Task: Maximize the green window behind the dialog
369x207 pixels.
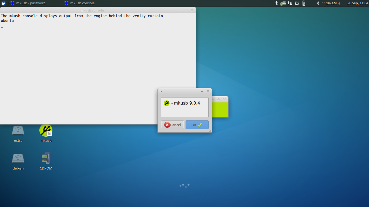Action: pos(219,99)
